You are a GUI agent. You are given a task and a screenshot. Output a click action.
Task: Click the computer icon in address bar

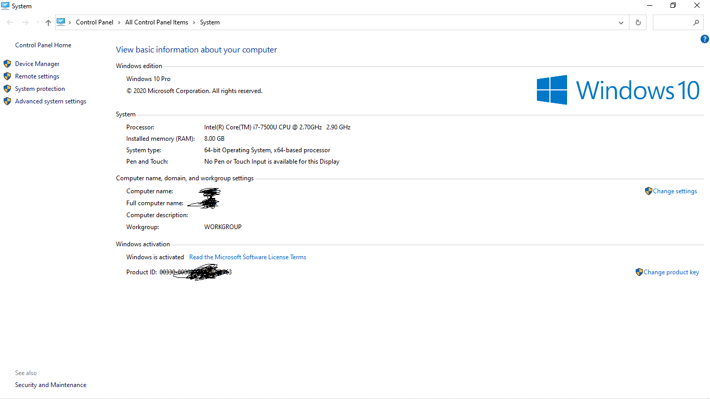tap(61, 22)
